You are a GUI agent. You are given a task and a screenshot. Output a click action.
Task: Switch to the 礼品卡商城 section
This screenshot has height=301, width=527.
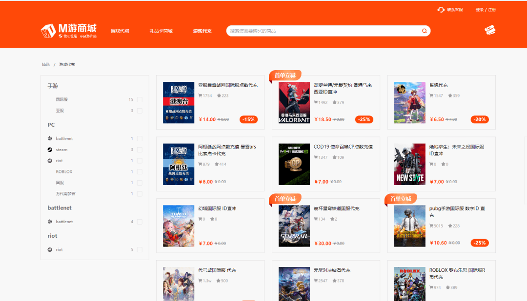pos(161,30)
